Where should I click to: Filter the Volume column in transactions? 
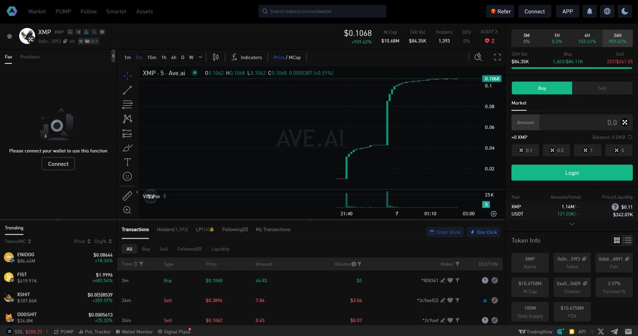coord(360,264)
